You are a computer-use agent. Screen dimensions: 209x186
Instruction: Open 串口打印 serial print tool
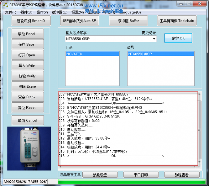click(141, 175)
